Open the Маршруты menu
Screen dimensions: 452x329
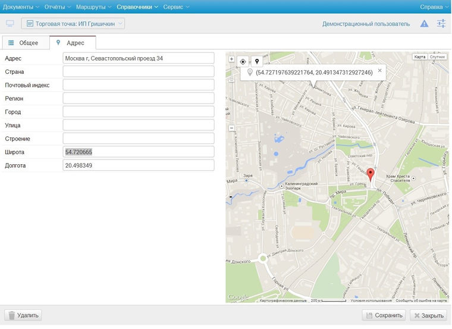click(93, 7)
